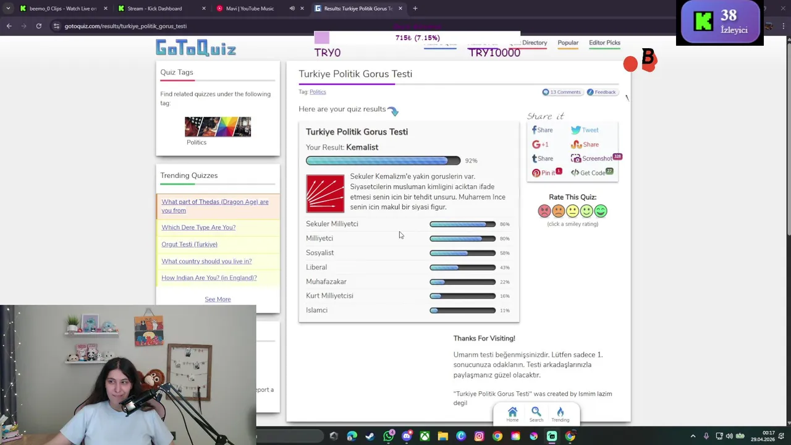The height and width of the screenshot is (445, 791).
Task: Open Steam from the taskbar
Action: click(x=370, y=436)
